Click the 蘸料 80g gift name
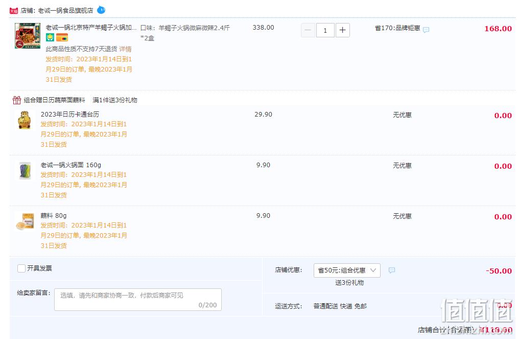 pyautogui.click(x=54, y=216)
